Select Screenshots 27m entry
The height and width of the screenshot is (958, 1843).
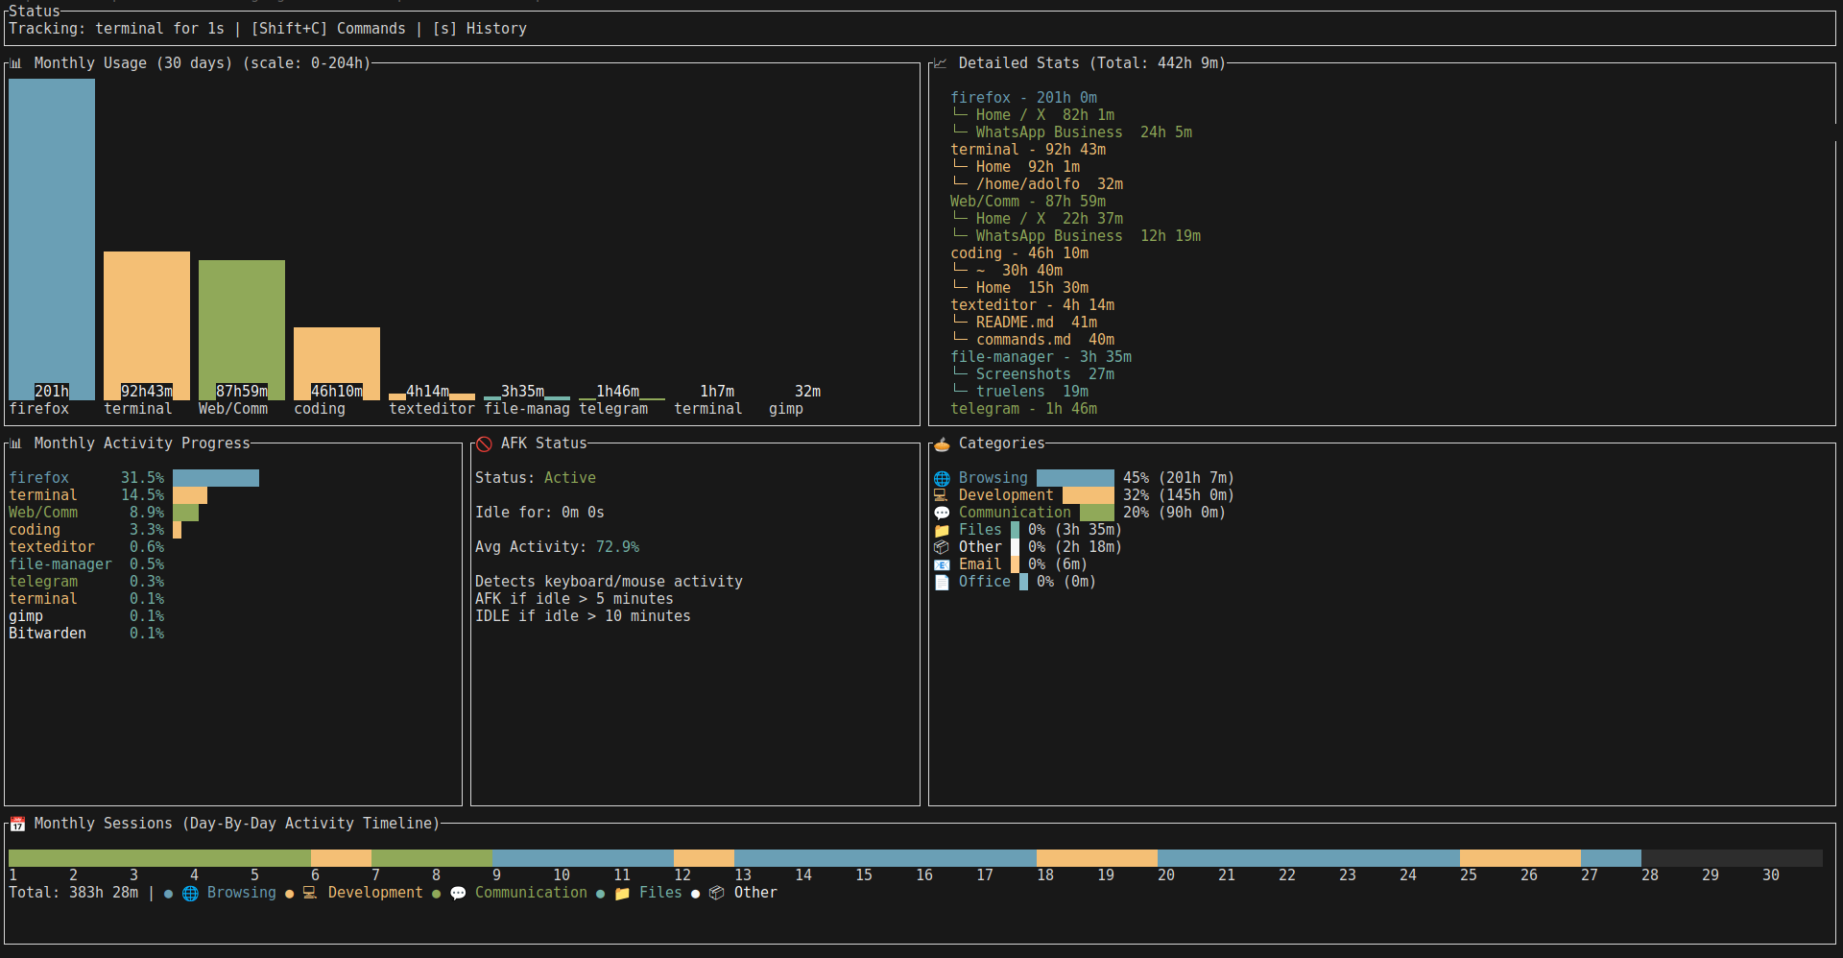pos(1045,374)
